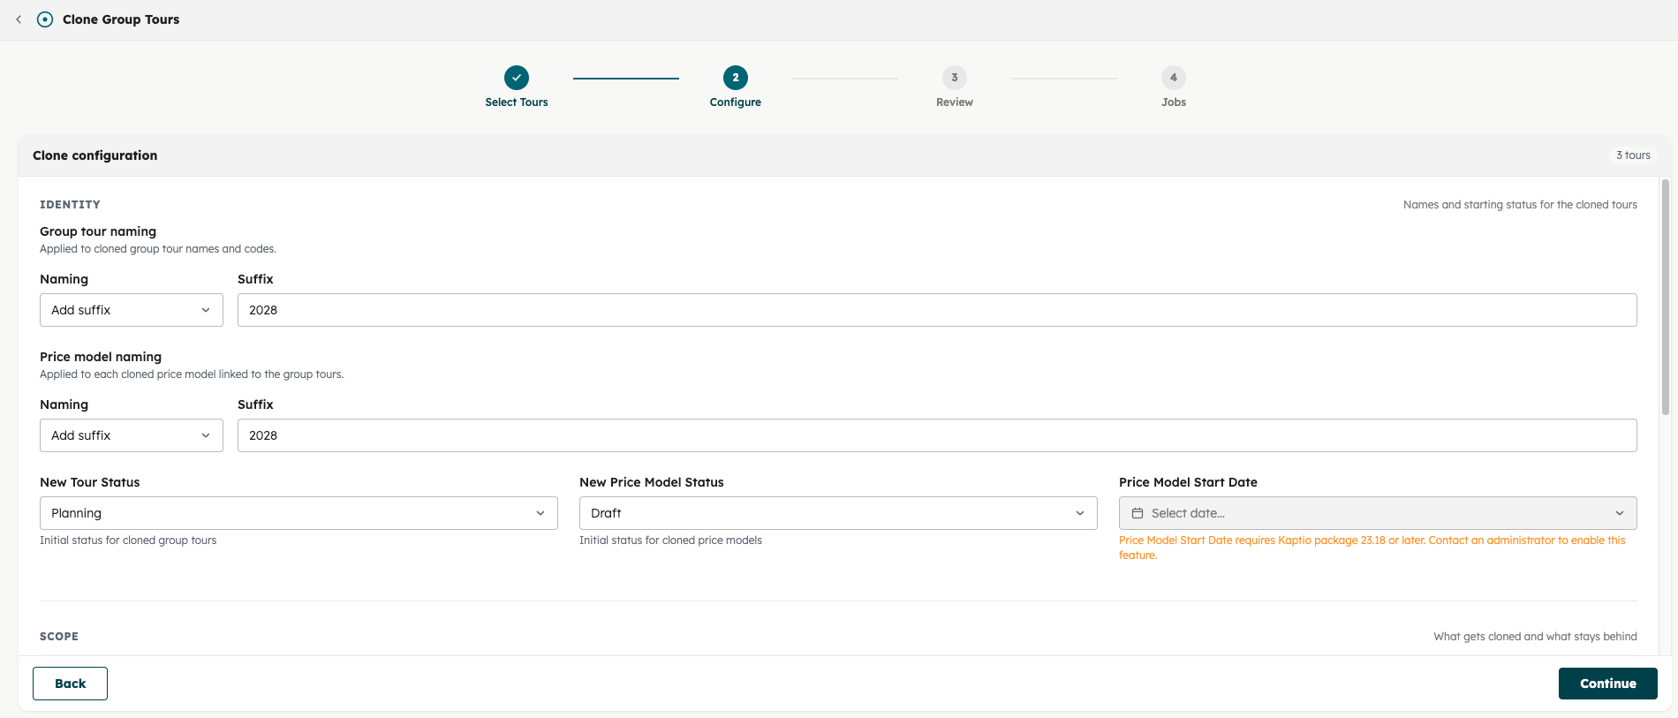Select the Review step label

tap(955, 102)
